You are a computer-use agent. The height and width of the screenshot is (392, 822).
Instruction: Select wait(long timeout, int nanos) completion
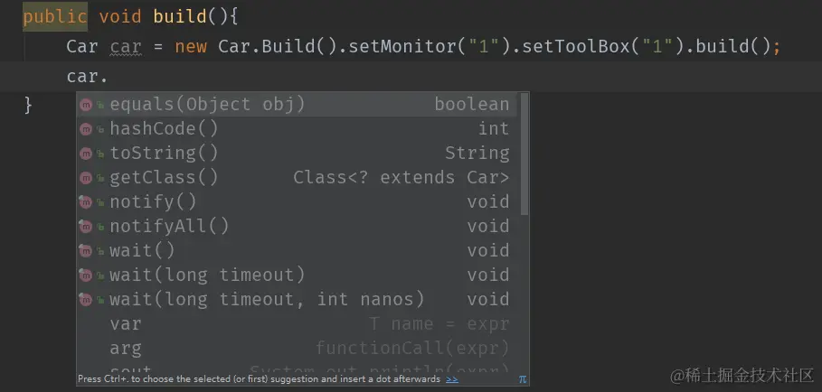tap(267, 300)
